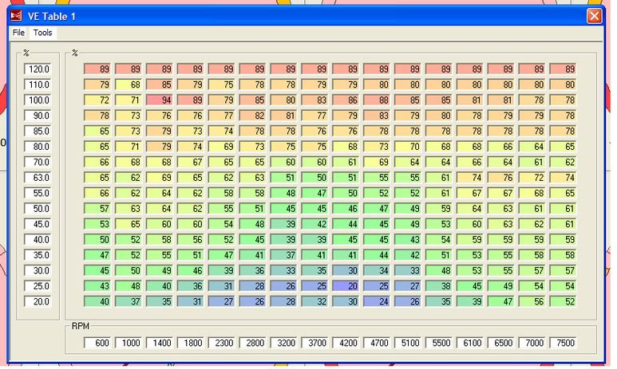Click the 1000 RPM bin field
The width and height of the screenshot is (617, 369).
tap(129, 343)
